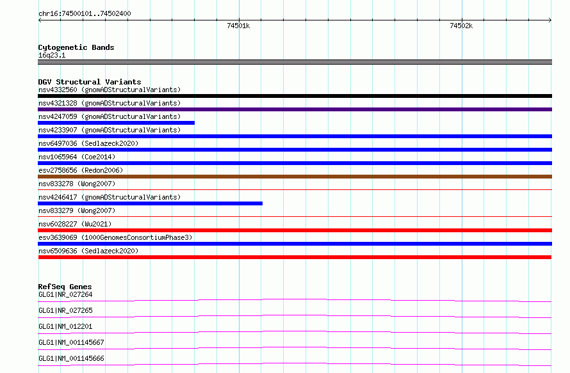Open the nsv833279 (Wong2007) label
This screenshot has height=373, width=570.
click(x=77, y=210)
